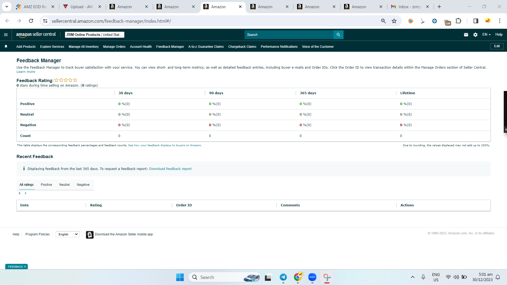Switch to AMZ EOD Report tab
This screenshot has height=285, width=507.
(x=35, y=7)
